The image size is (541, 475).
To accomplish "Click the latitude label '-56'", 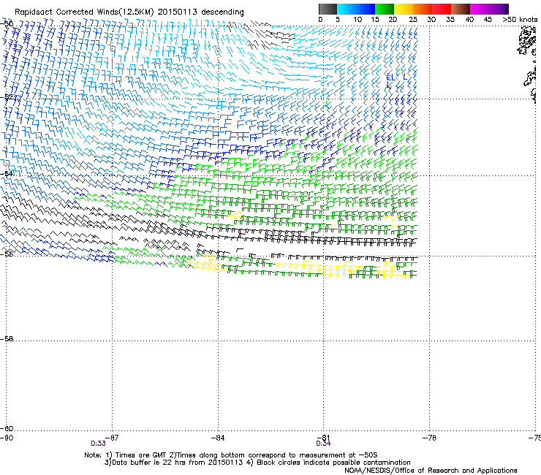I will coord(7,254).
